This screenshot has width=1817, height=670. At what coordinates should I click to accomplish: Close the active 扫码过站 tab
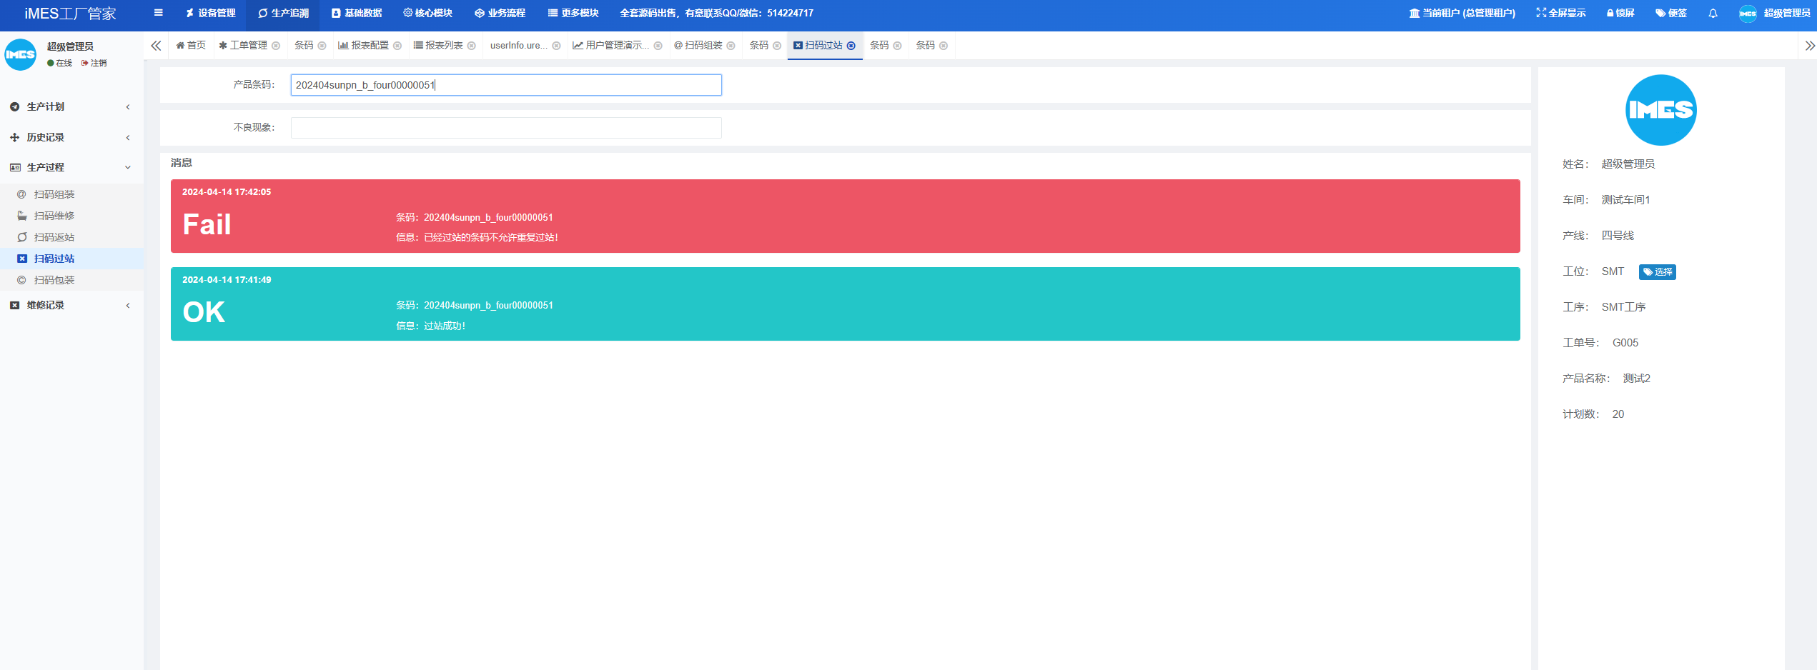[x=851, y=46]
